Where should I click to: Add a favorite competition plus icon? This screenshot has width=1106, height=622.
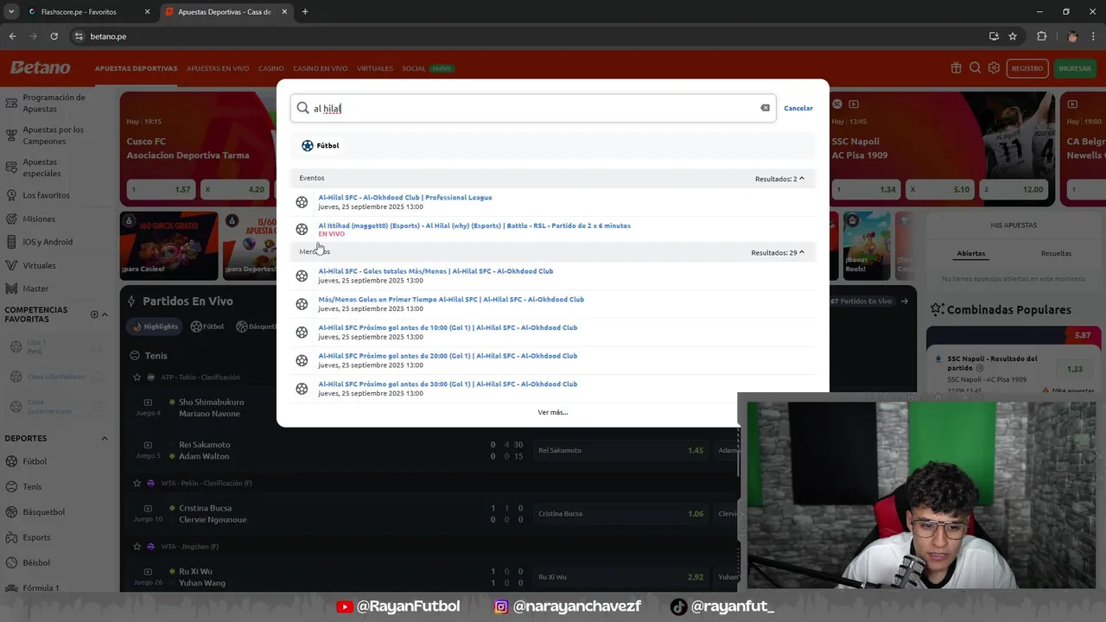(x=94, y=314)
